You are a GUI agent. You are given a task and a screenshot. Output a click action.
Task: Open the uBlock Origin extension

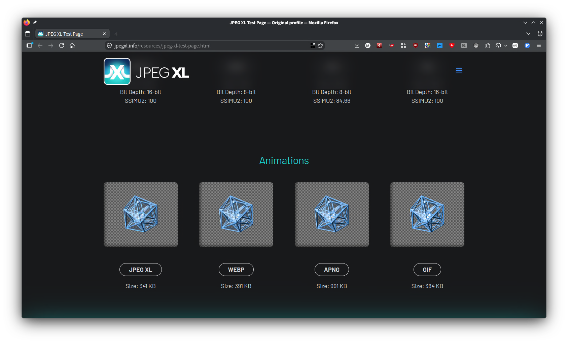[416, 45]
